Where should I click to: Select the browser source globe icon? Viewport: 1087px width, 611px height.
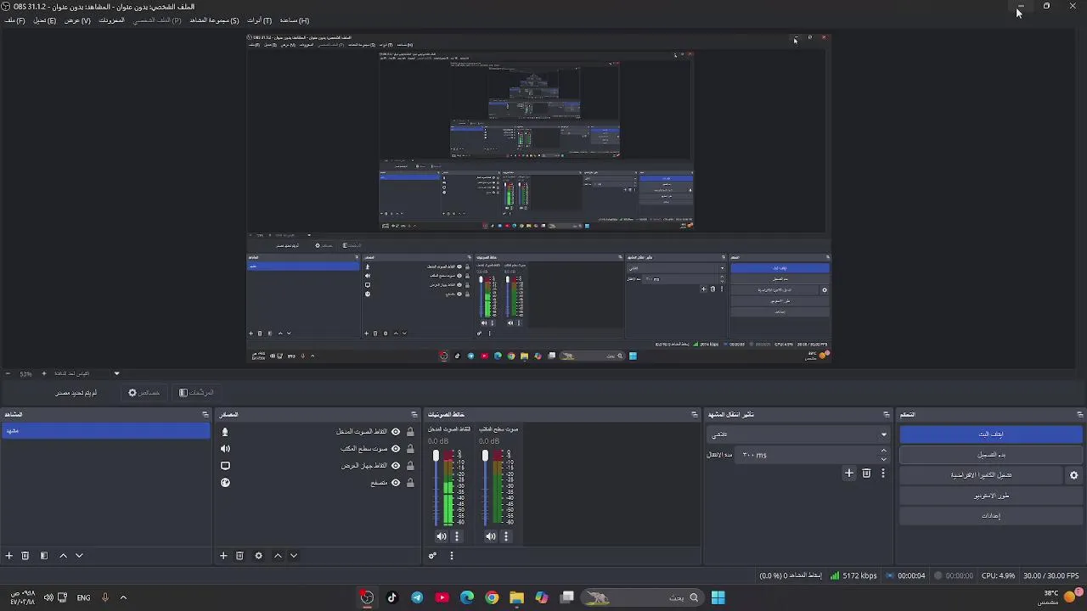tap(225, 483)
